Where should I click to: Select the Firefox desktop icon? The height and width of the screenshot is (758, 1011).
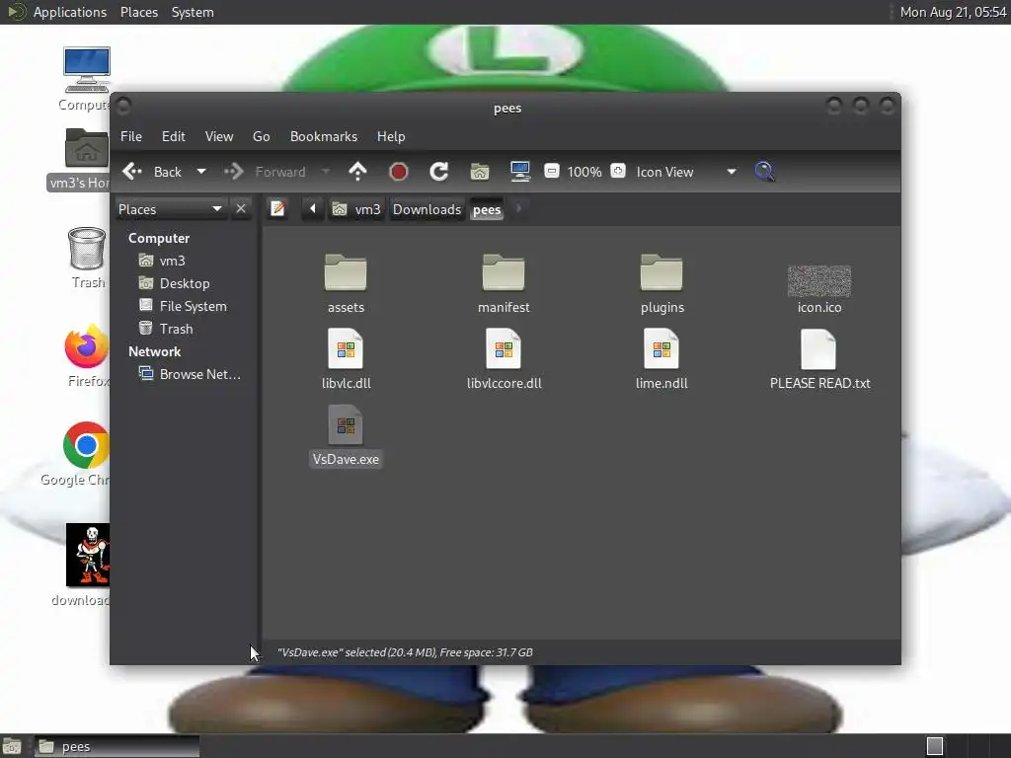pos(88,355)
